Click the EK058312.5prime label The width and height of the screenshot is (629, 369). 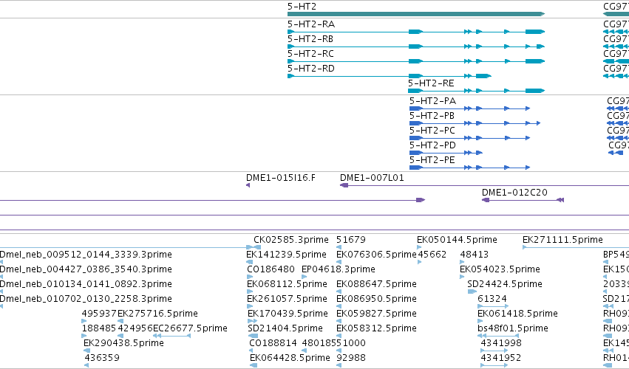[376, 328]
